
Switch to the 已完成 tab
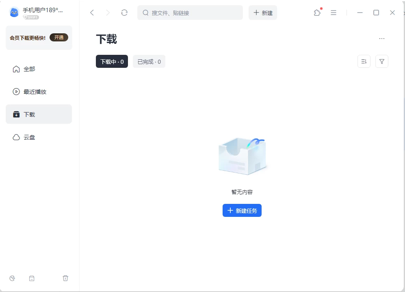(149, 61)
